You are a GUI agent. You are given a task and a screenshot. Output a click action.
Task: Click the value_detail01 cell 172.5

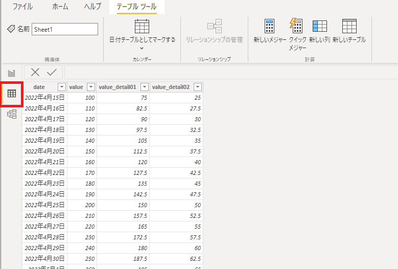[x=123, y=237]
